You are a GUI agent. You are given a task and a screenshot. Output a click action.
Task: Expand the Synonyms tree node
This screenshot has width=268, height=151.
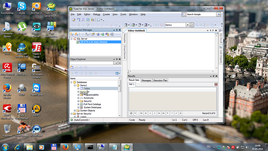click(78, 98)
